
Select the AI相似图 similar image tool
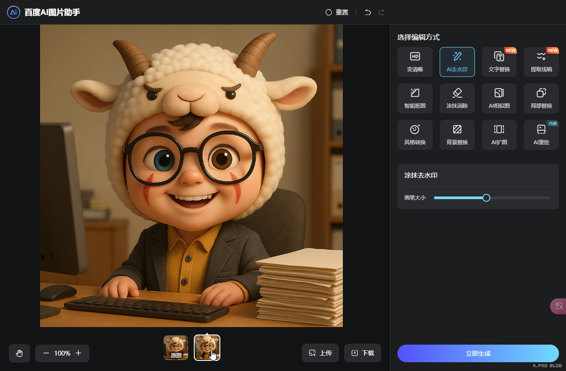click(499, 98)
